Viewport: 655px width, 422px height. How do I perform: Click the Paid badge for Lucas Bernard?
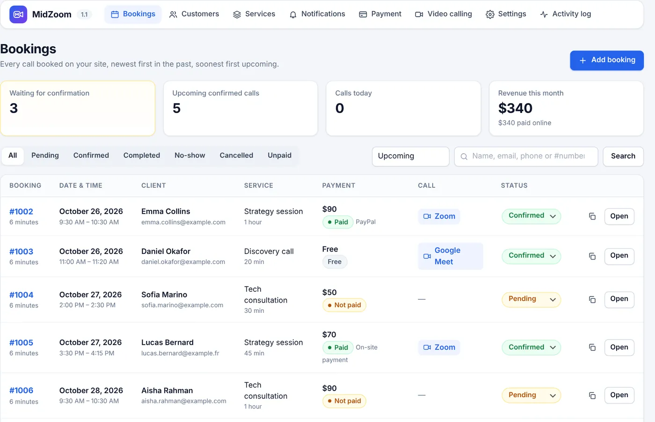[x=338, y=348]
